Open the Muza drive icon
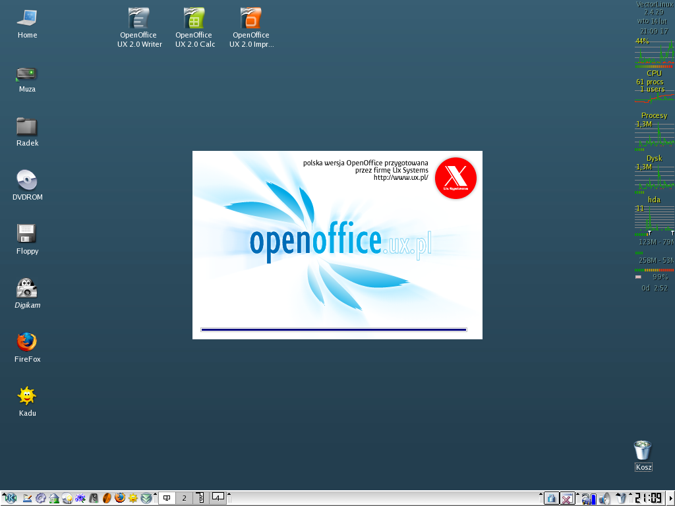 coord(27,74)
